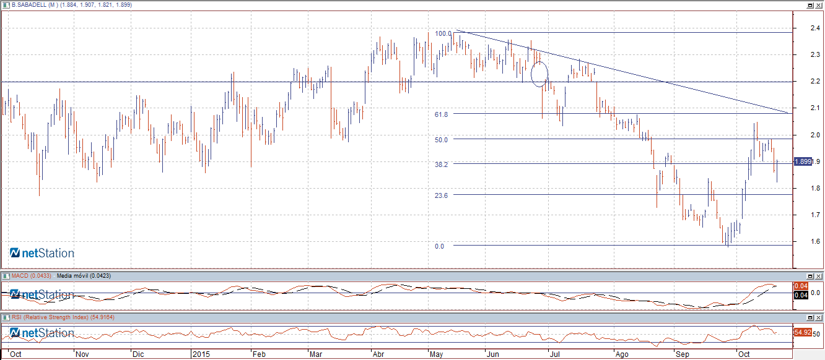Click the 1.6 price axis label
The image size is (825, 360).
815,242
